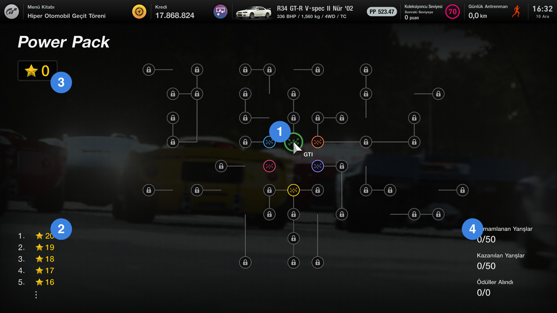This screenshot has height=313, width=557.
Task: Open the Koleksiyoncu Seviyesi 70 badge
Action: 452,12
